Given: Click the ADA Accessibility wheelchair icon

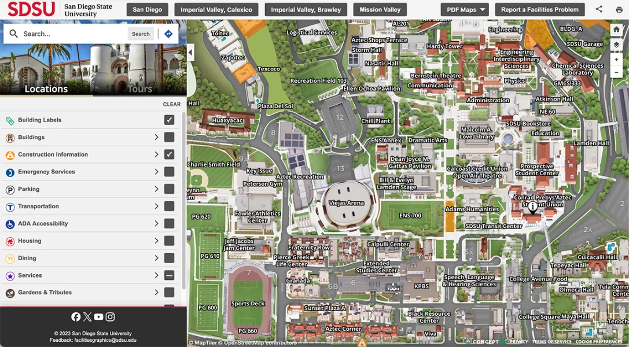Looking at the screenshot, I should [x=10, y=224].
